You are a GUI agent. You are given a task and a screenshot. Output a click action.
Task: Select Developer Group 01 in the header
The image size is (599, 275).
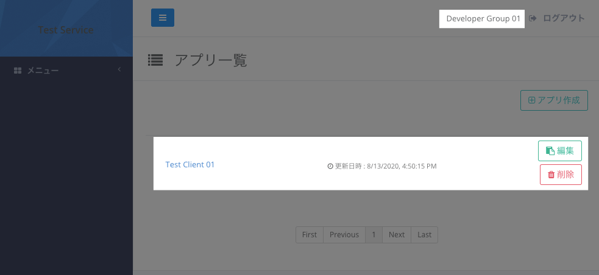point(483,19)
